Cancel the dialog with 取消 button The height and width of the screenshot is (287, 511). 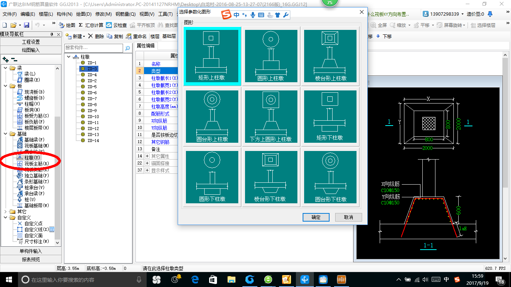coord(348,217)
